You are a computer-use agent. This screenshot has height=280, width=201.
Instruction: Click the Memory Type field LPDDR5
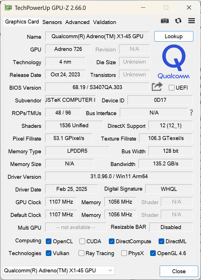[x=77, y=151]
